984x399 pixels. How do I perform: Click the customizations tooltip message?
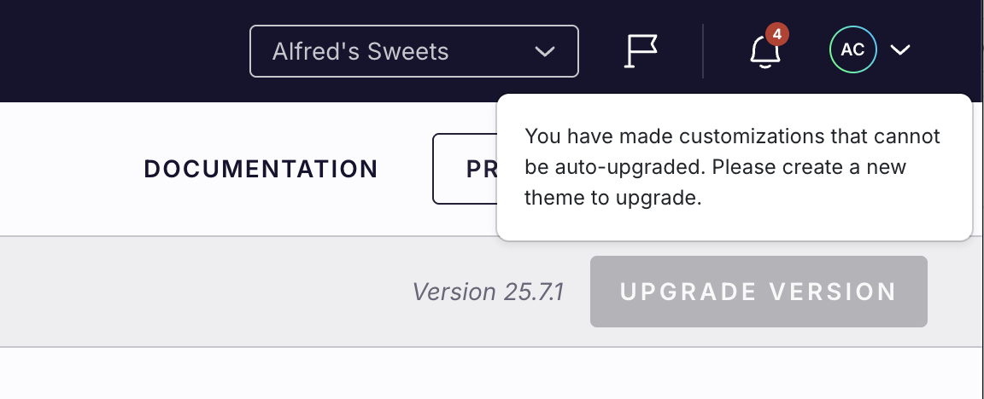[733, 167]
